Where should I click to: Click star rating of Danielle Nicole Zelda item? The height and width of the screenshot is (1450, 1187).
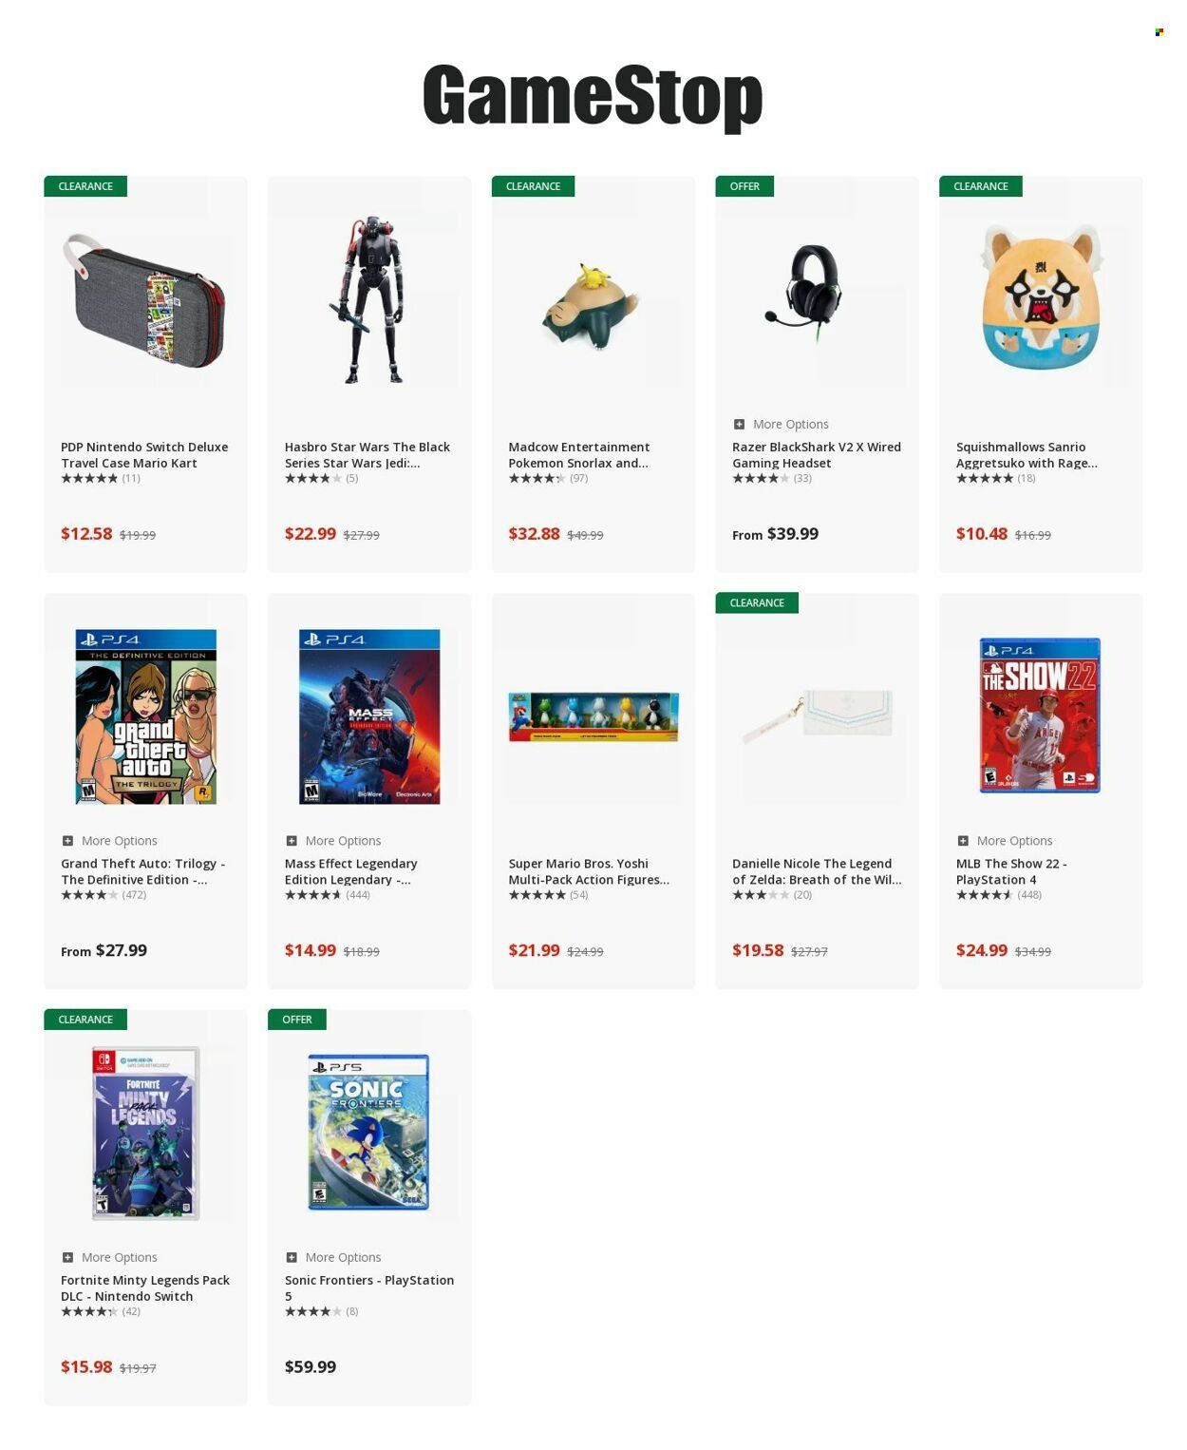tap(761, 895)
